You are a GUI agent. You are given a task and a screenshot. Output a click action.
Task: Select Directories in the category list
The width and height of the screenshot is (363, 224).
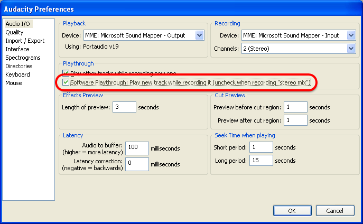(x=19, y=66)
